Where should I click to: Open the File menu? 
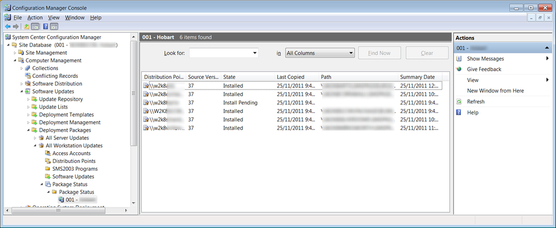tap(17, 17)
